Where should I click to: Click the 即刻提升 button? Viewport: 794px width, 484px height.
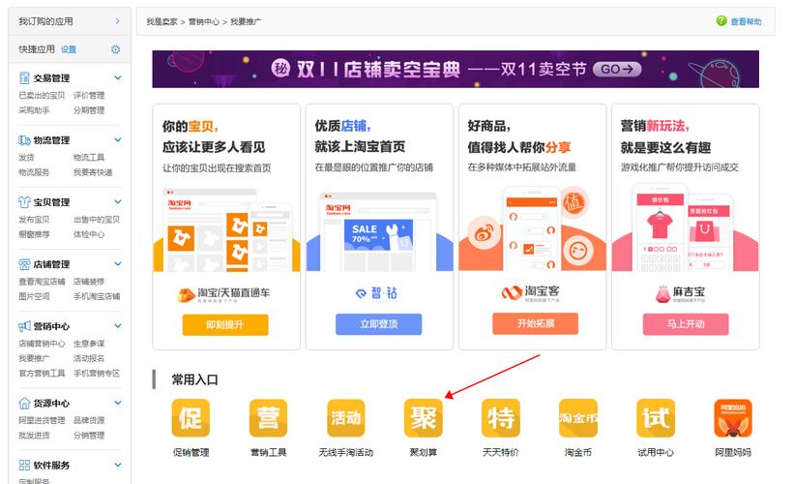pyautogui.click(x=225, y=325)
